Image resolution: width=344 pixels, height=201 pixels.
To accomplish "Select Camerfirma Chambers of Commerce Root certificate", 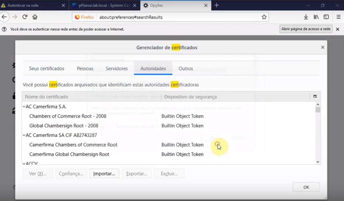I will (168, 145).
